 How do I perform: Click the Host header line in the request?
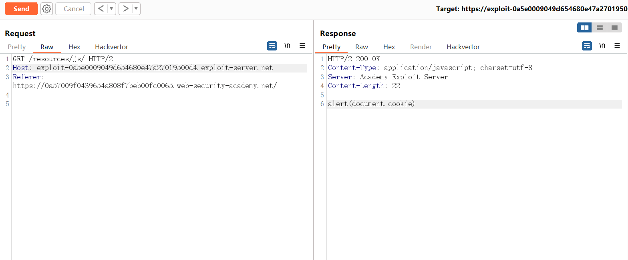click(143, 68)
